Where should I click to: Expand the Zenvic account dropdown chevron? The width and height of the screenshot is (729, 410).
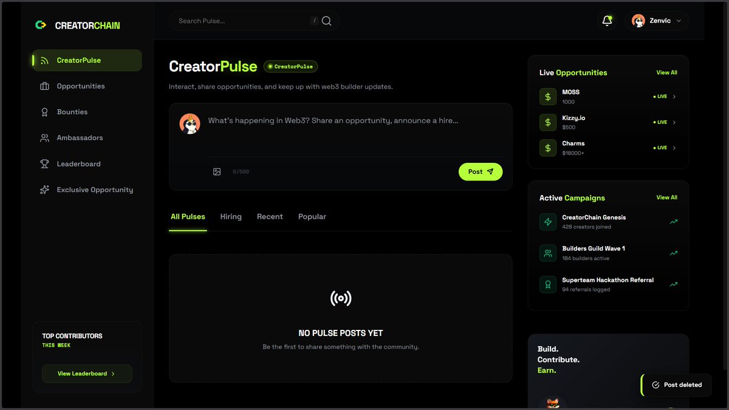coord(679,21)
